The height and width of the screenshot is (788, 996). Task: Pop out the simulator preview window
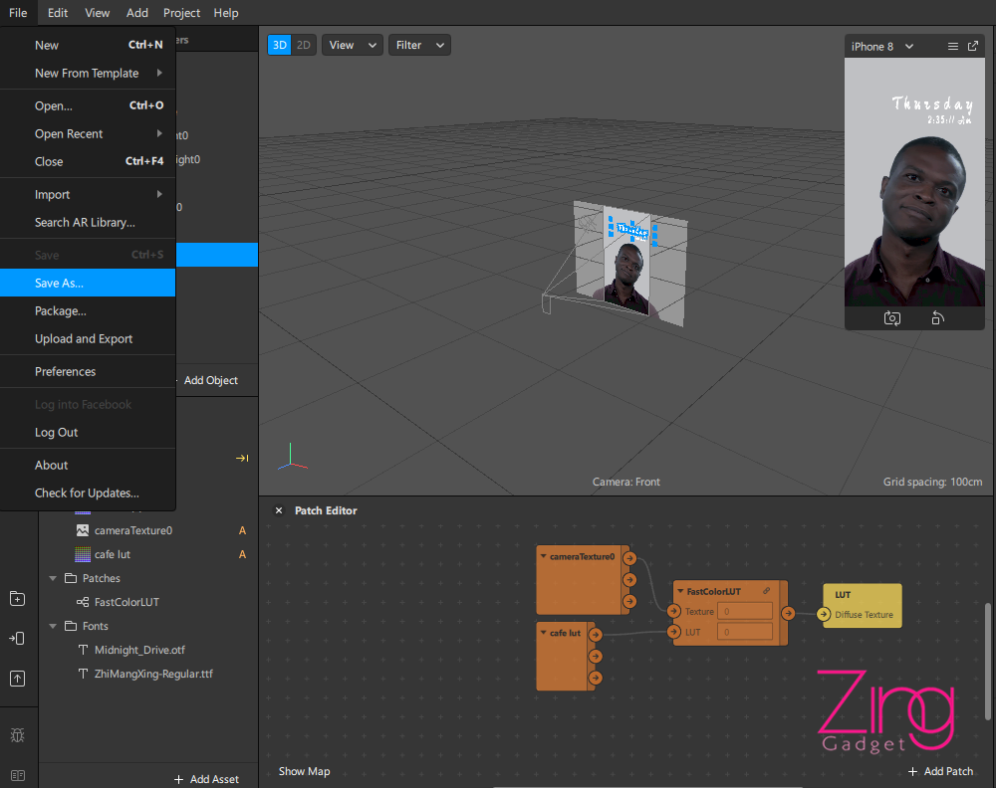pyautogui.click(x=972, y=47)
